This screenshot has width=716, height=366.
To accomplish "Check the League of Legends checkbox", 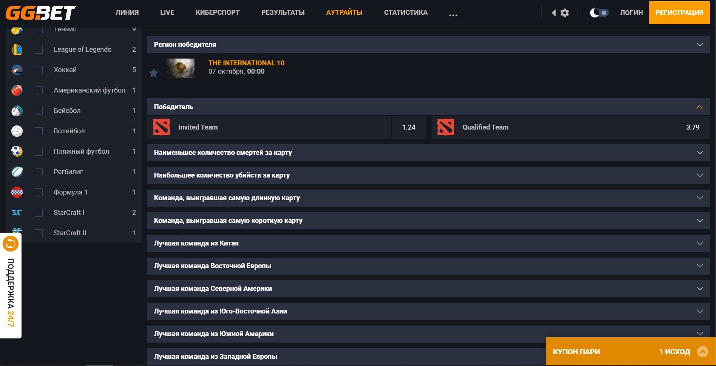I will (39, 49).
